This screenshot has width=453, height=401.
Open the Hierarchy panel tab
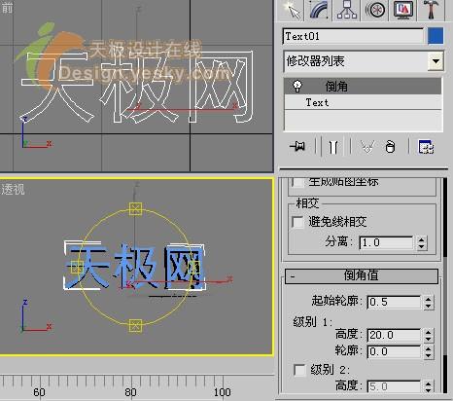[x=346, y=10]
